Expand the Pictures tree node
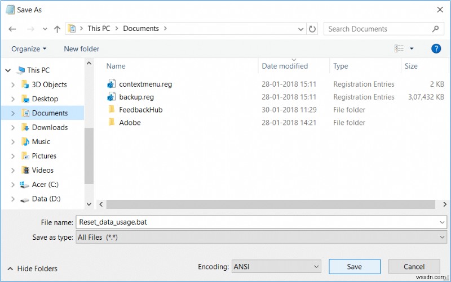This screenshot has width=451, height=282. [13, 156]
